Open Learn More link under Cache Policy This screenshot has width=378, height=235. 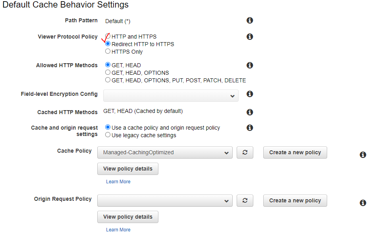(x=118, y=182)
